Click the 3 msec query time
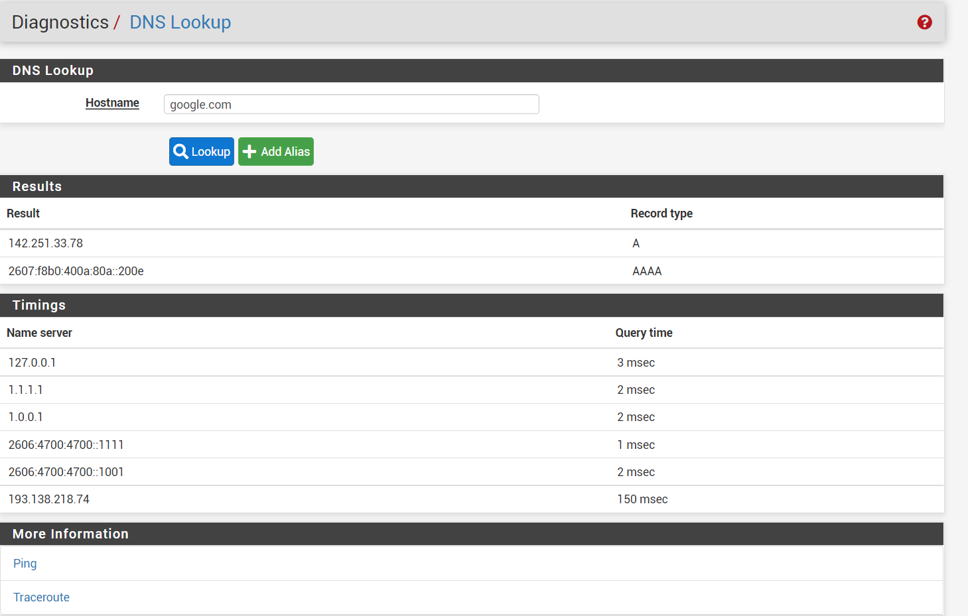 pyautogui.click(x=636, y=363)
